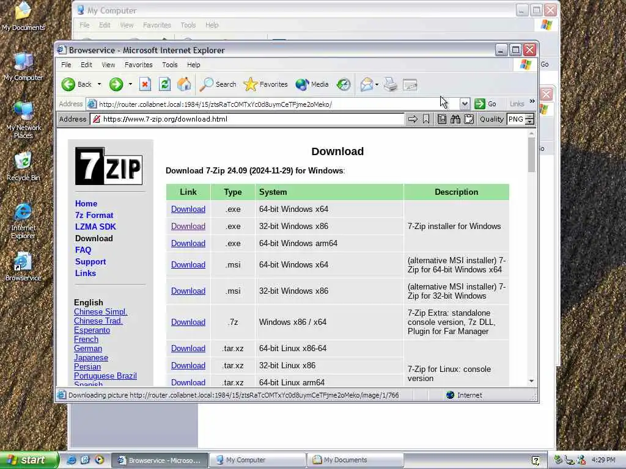Click Show Desktop quick launch icon
This screenshot has height=469, width=626.
point(85,460)
